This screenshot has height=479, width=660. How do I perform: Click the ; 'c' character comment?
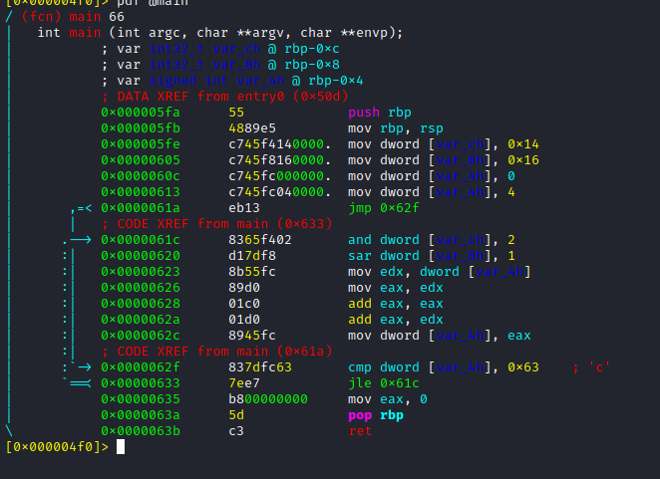590,367
